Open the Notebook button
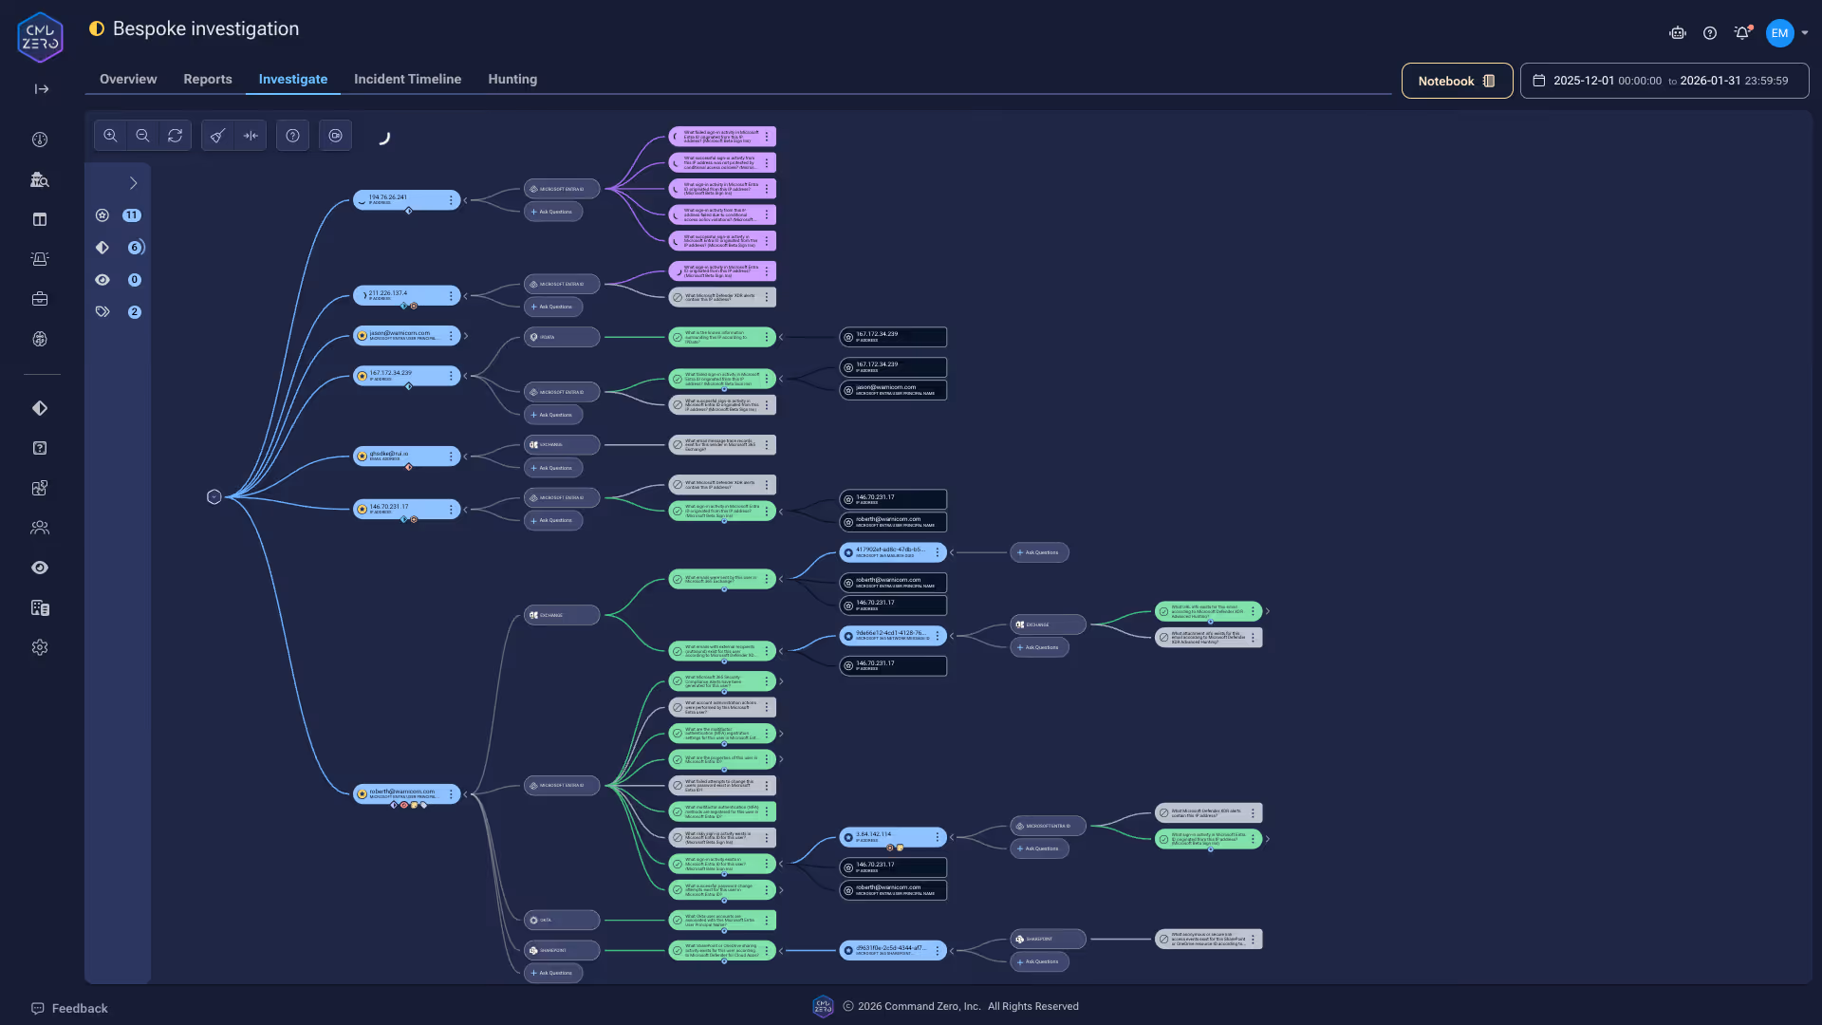 click(1457, 81)
